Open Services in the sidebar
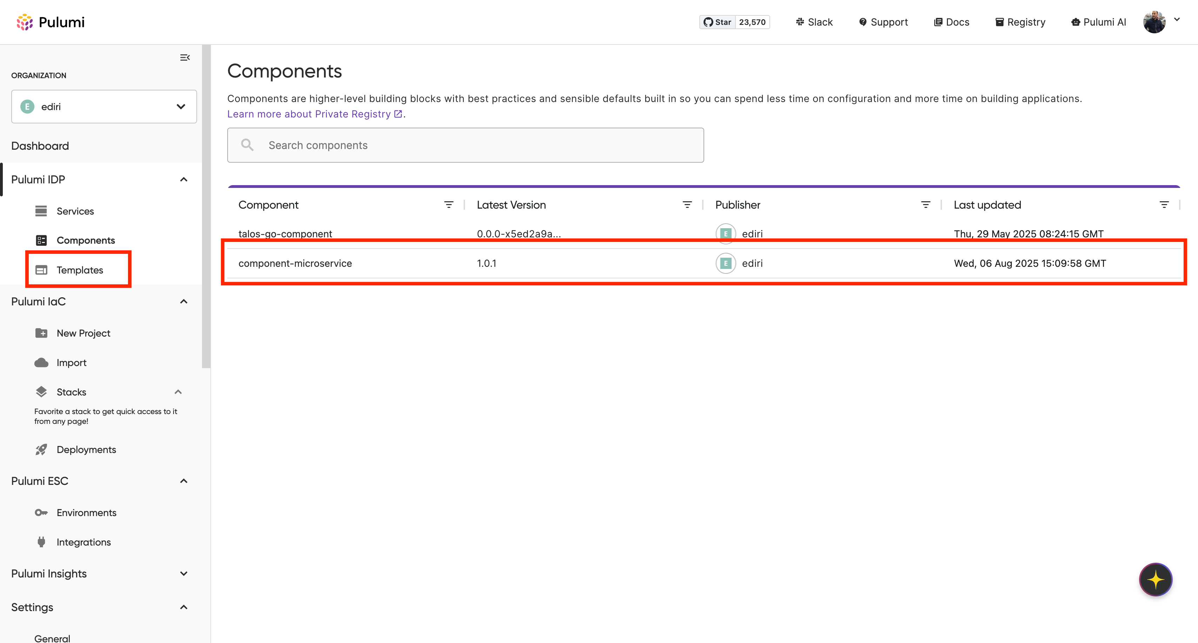 (x=75, y=211)
